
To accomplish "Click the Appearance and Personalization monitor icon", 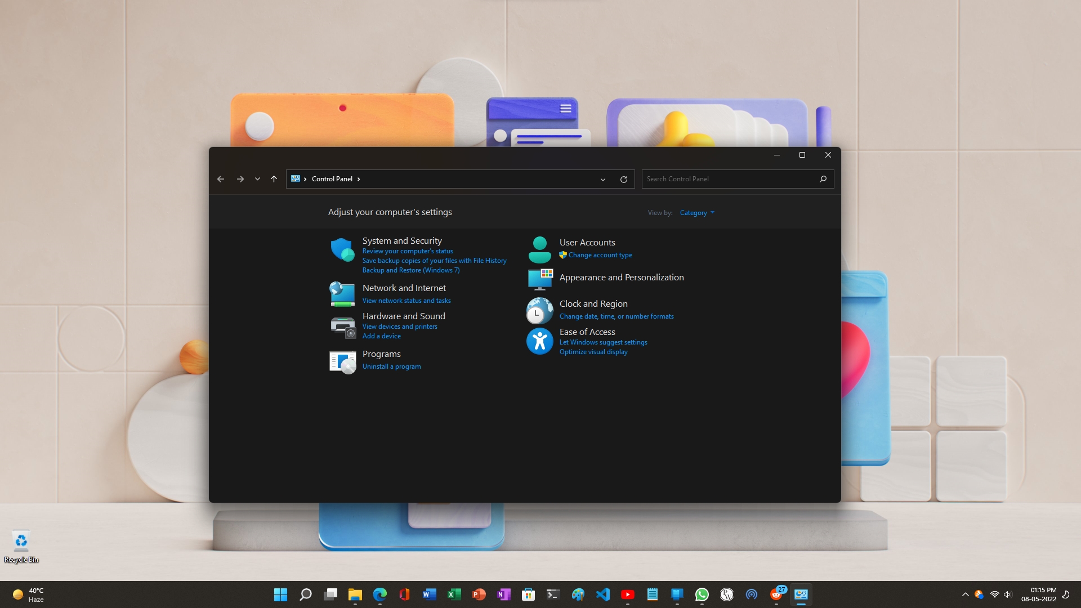I will tap(539, 279).
